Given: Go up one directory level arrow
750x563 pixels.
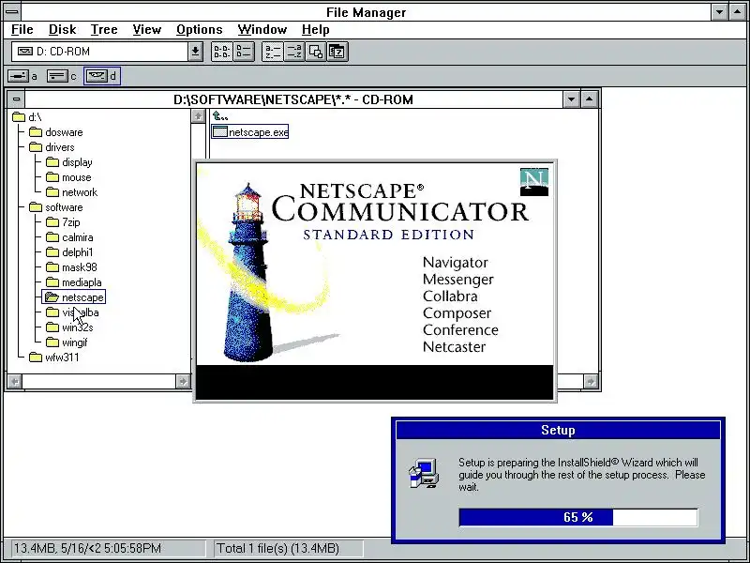Looking at the screenshot, I should coord(220,115).
